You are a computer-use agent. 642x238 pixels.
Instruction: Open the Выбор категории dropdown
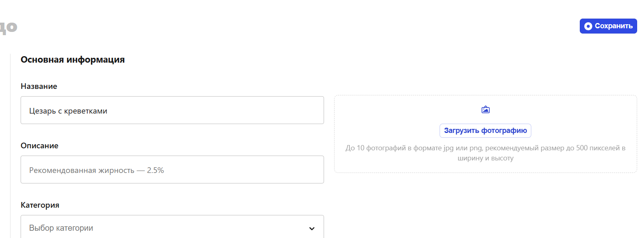click(x=172, y=227)
